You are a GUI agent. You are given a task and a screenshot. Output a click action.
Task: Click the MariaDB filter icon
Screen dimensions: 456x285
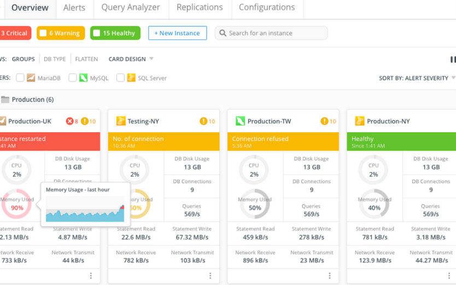pyautogui.click(x=31, y=78)
